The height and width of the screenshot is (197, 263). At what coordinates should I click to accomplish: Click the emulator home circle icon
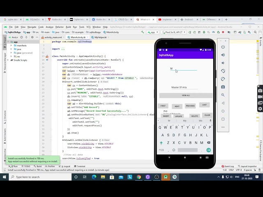click(x=223, y=111)
